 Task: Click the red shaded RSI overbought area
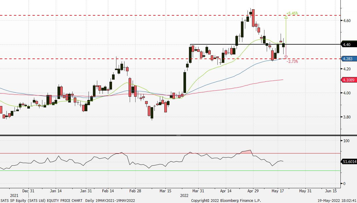pos(247,152)
